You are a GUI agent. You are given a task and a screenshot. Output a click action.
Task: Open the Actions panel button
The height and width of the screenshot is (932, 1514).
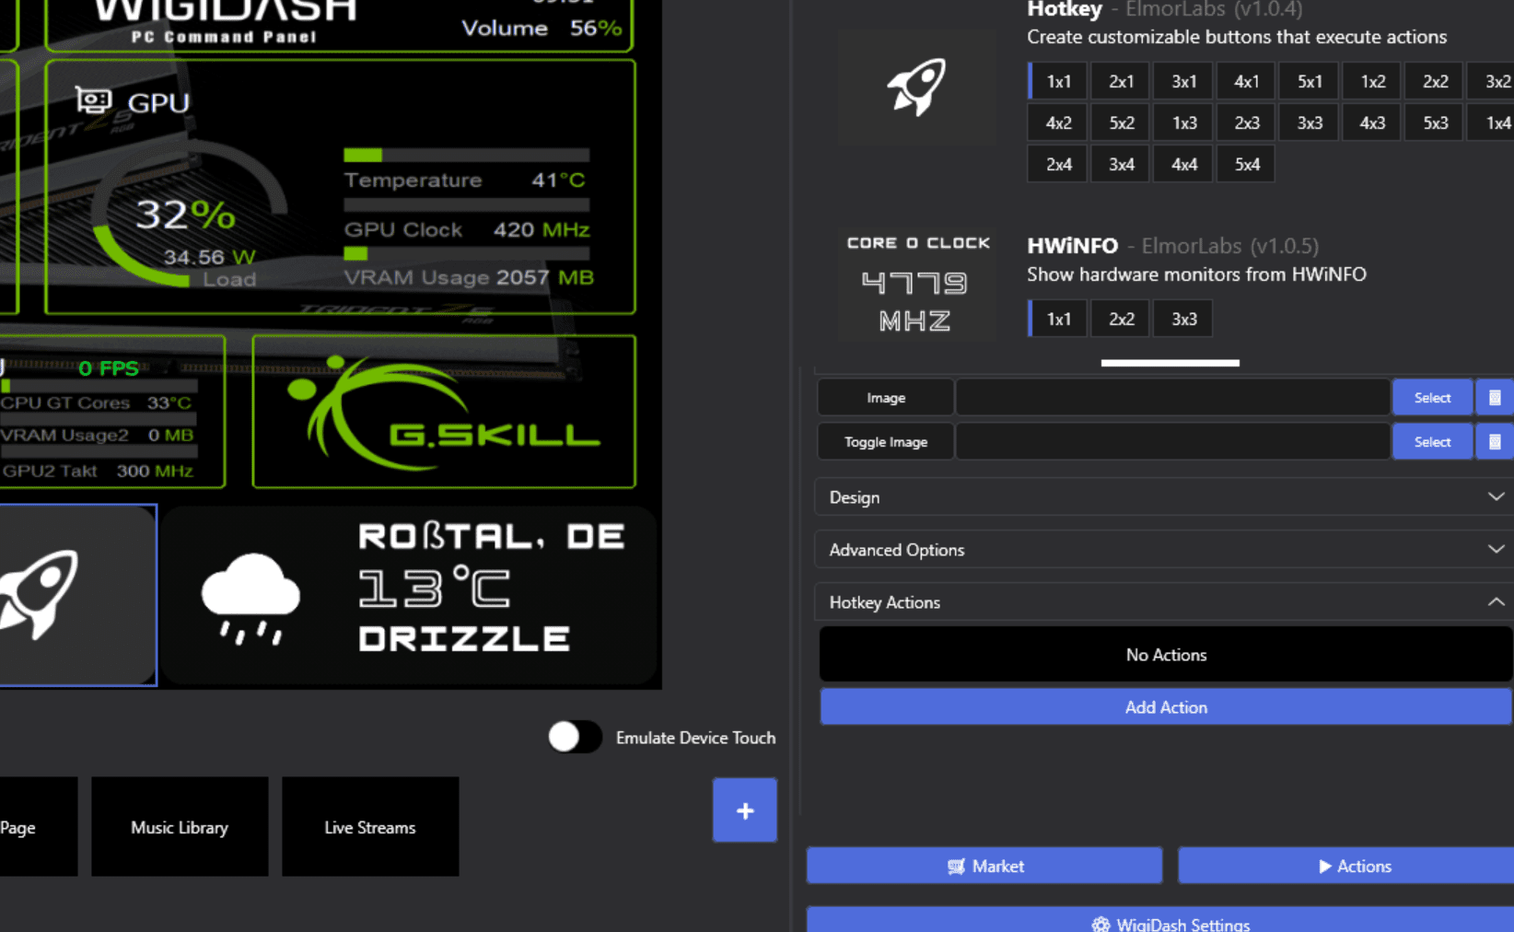(1345, 866)
